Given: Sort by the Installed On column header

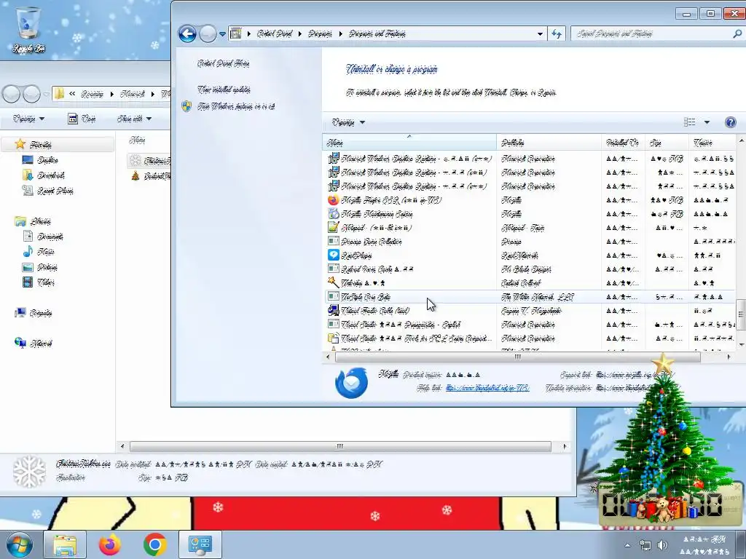Looking at the screenshot, I should coord(623,143).
